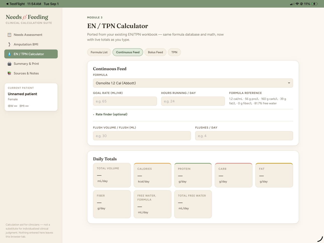Image resolution: width=324 pixels, height=243 pixels.
Task: Click the Needs Assessment clipboard icon
Action: click(x=9, y=35)
